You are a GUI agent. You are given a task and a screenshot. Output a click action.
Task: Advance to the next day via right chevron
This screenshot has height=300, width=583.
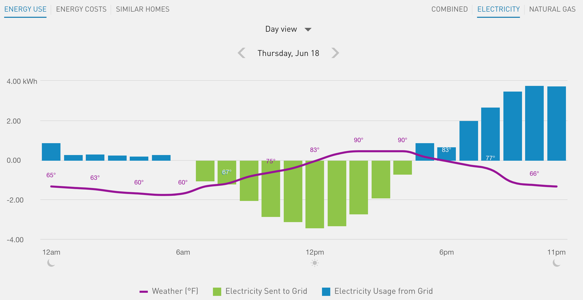(x=335, y=53)
